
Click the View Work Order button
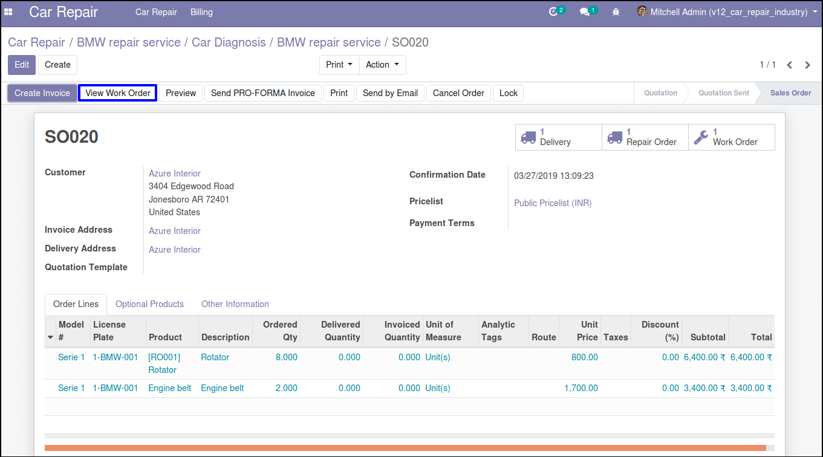(118, 93)
